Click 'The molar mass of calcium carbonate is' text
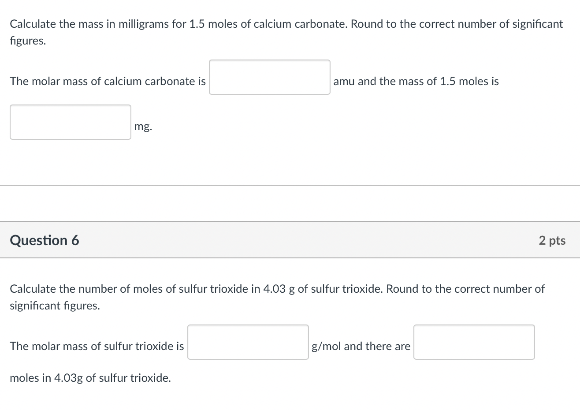This screenshot has height=410, width=580. pyautogui.click(x=108, y=81)
